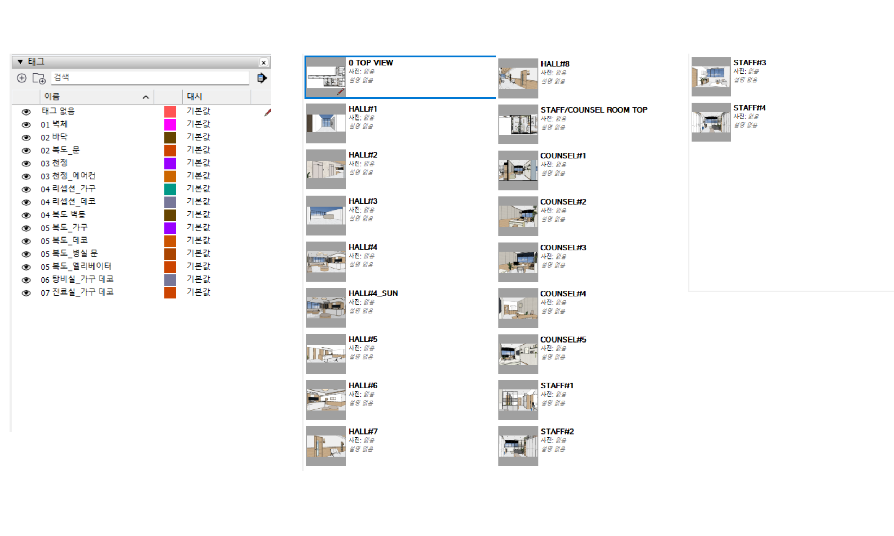The height and width of the screenshot is (536, 894).
Task: Toggle visibility of 태그 없음
Action: click(x=26, y=112)
